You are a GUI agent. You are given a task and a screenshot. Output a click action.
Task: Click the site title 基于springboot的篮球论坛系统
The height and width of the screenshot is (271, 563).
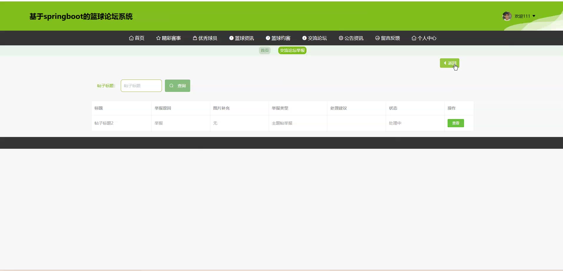click(x=81, y=16)
